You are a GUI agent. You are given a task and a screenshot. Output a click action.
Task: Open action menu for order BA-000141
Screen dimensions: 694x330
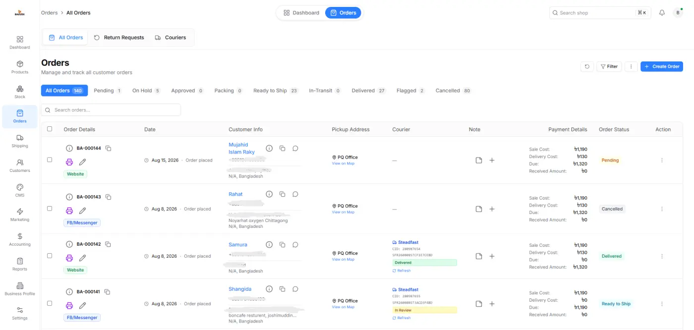pyautogui.click(x=662, y=304)
